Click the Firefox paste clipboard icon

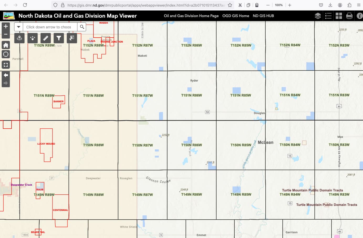point(257,5)
